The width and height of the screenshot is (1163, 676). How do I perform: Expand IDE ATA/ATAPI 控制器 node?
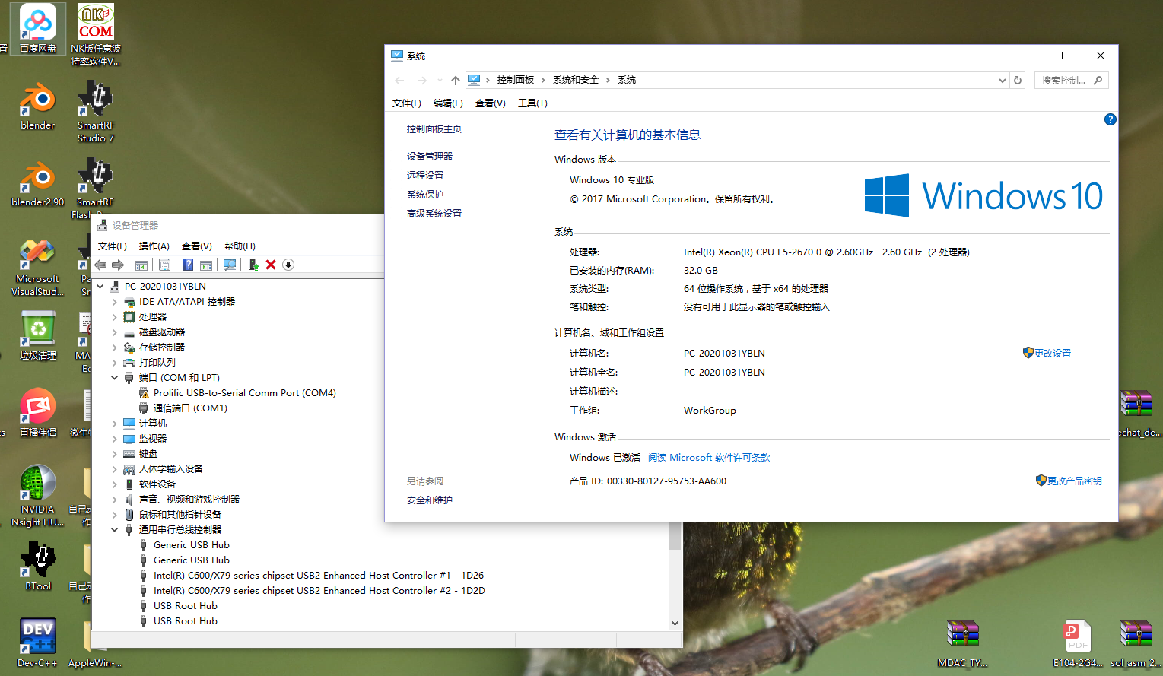click(x=115, y=302)
